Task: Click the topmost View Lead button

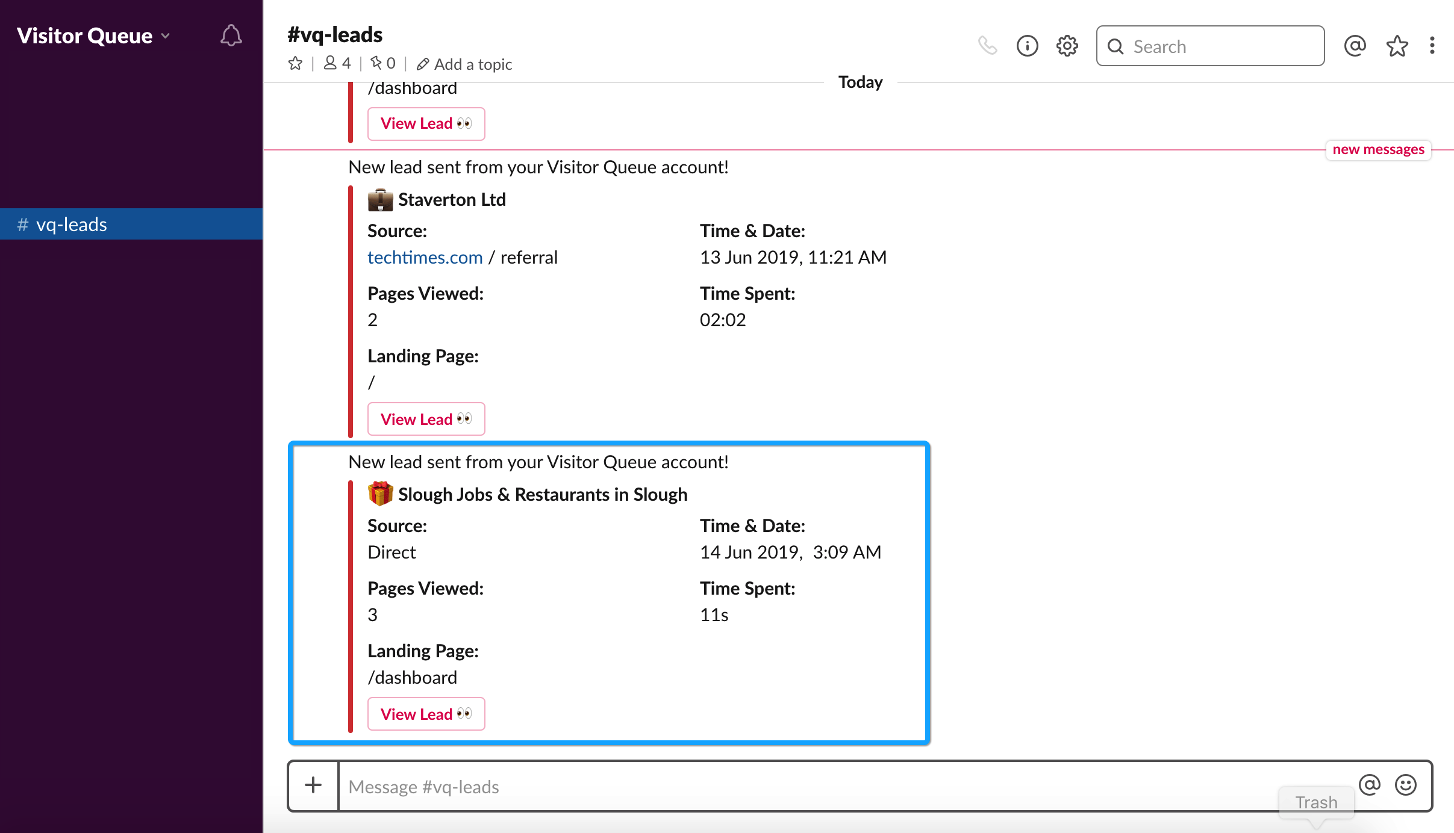Action: tap(426, 123)
